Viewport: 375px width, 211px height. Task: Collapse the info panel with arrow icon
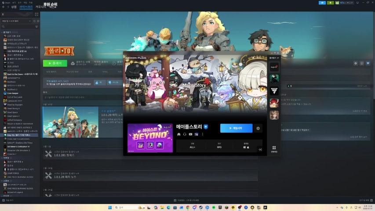click(x=260, y=149)
